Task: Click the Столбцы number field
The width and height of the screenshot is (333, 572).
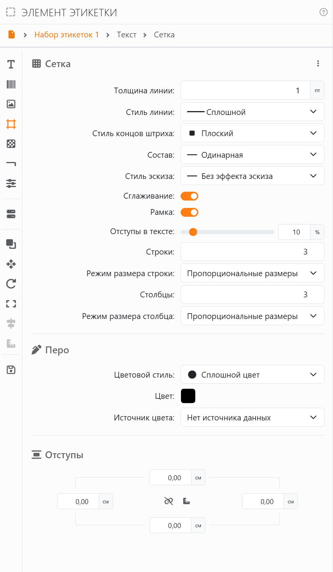Action: pos(252,295)
